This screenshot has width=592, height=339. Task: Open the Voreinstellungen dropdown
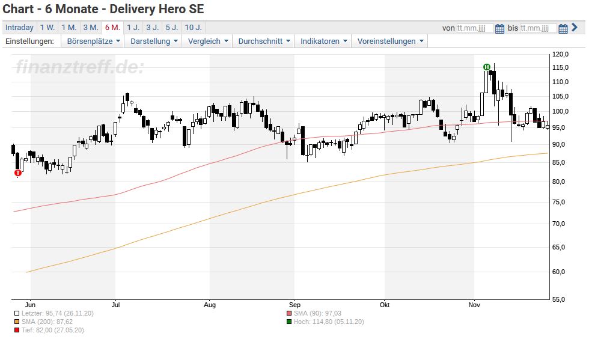coord(391,41)
